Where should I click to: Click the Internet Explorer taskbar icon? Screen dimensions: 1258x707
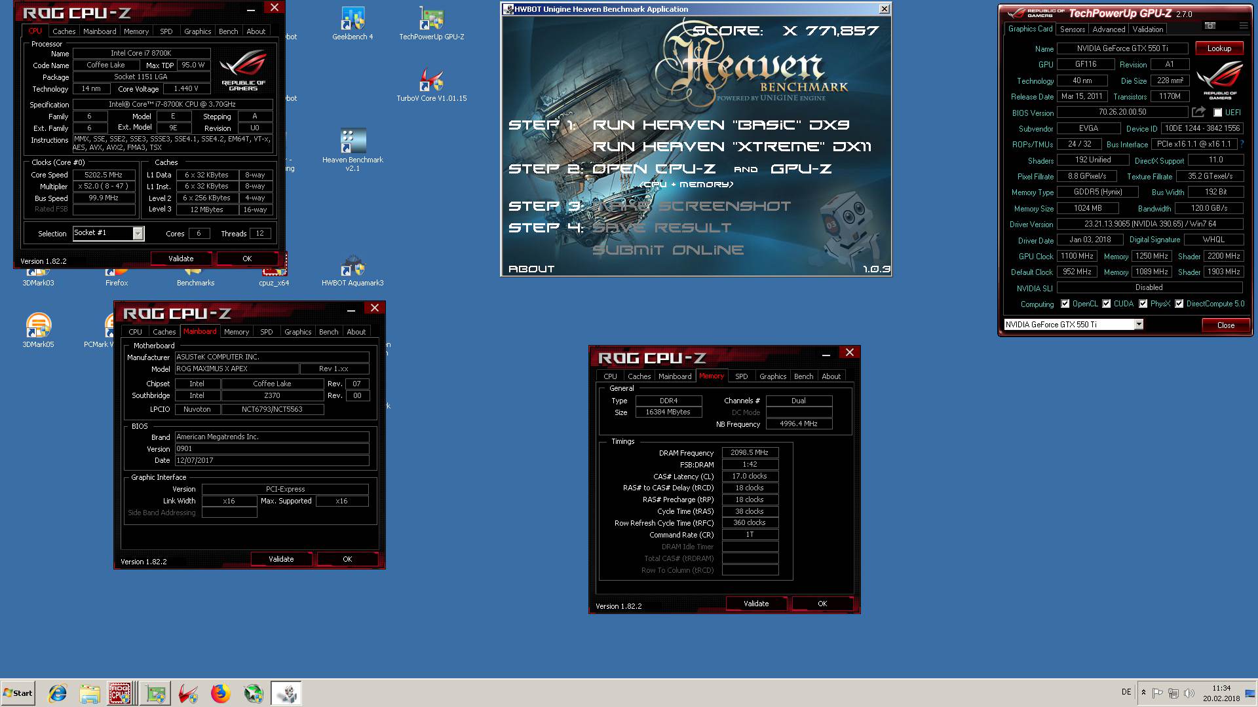pos(58,693)
